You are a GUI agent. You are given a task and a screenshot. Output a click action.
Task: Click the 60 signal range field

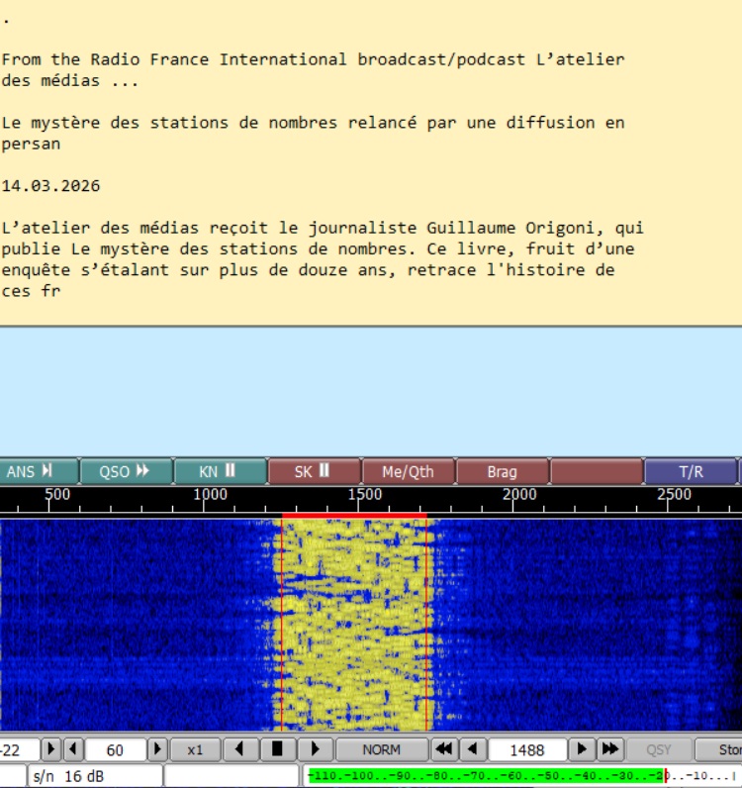[x=116, y=749]
